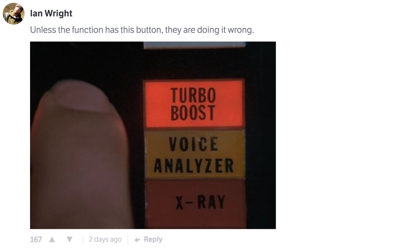406x251 pixels.
Task: Open Ian Wright's profile avatar
Action: point(14,14)
